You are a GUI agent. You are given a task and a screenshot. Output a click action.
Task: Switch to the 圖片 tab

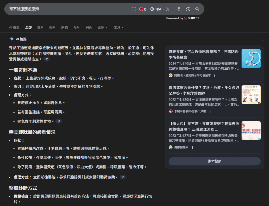[52, 27]
